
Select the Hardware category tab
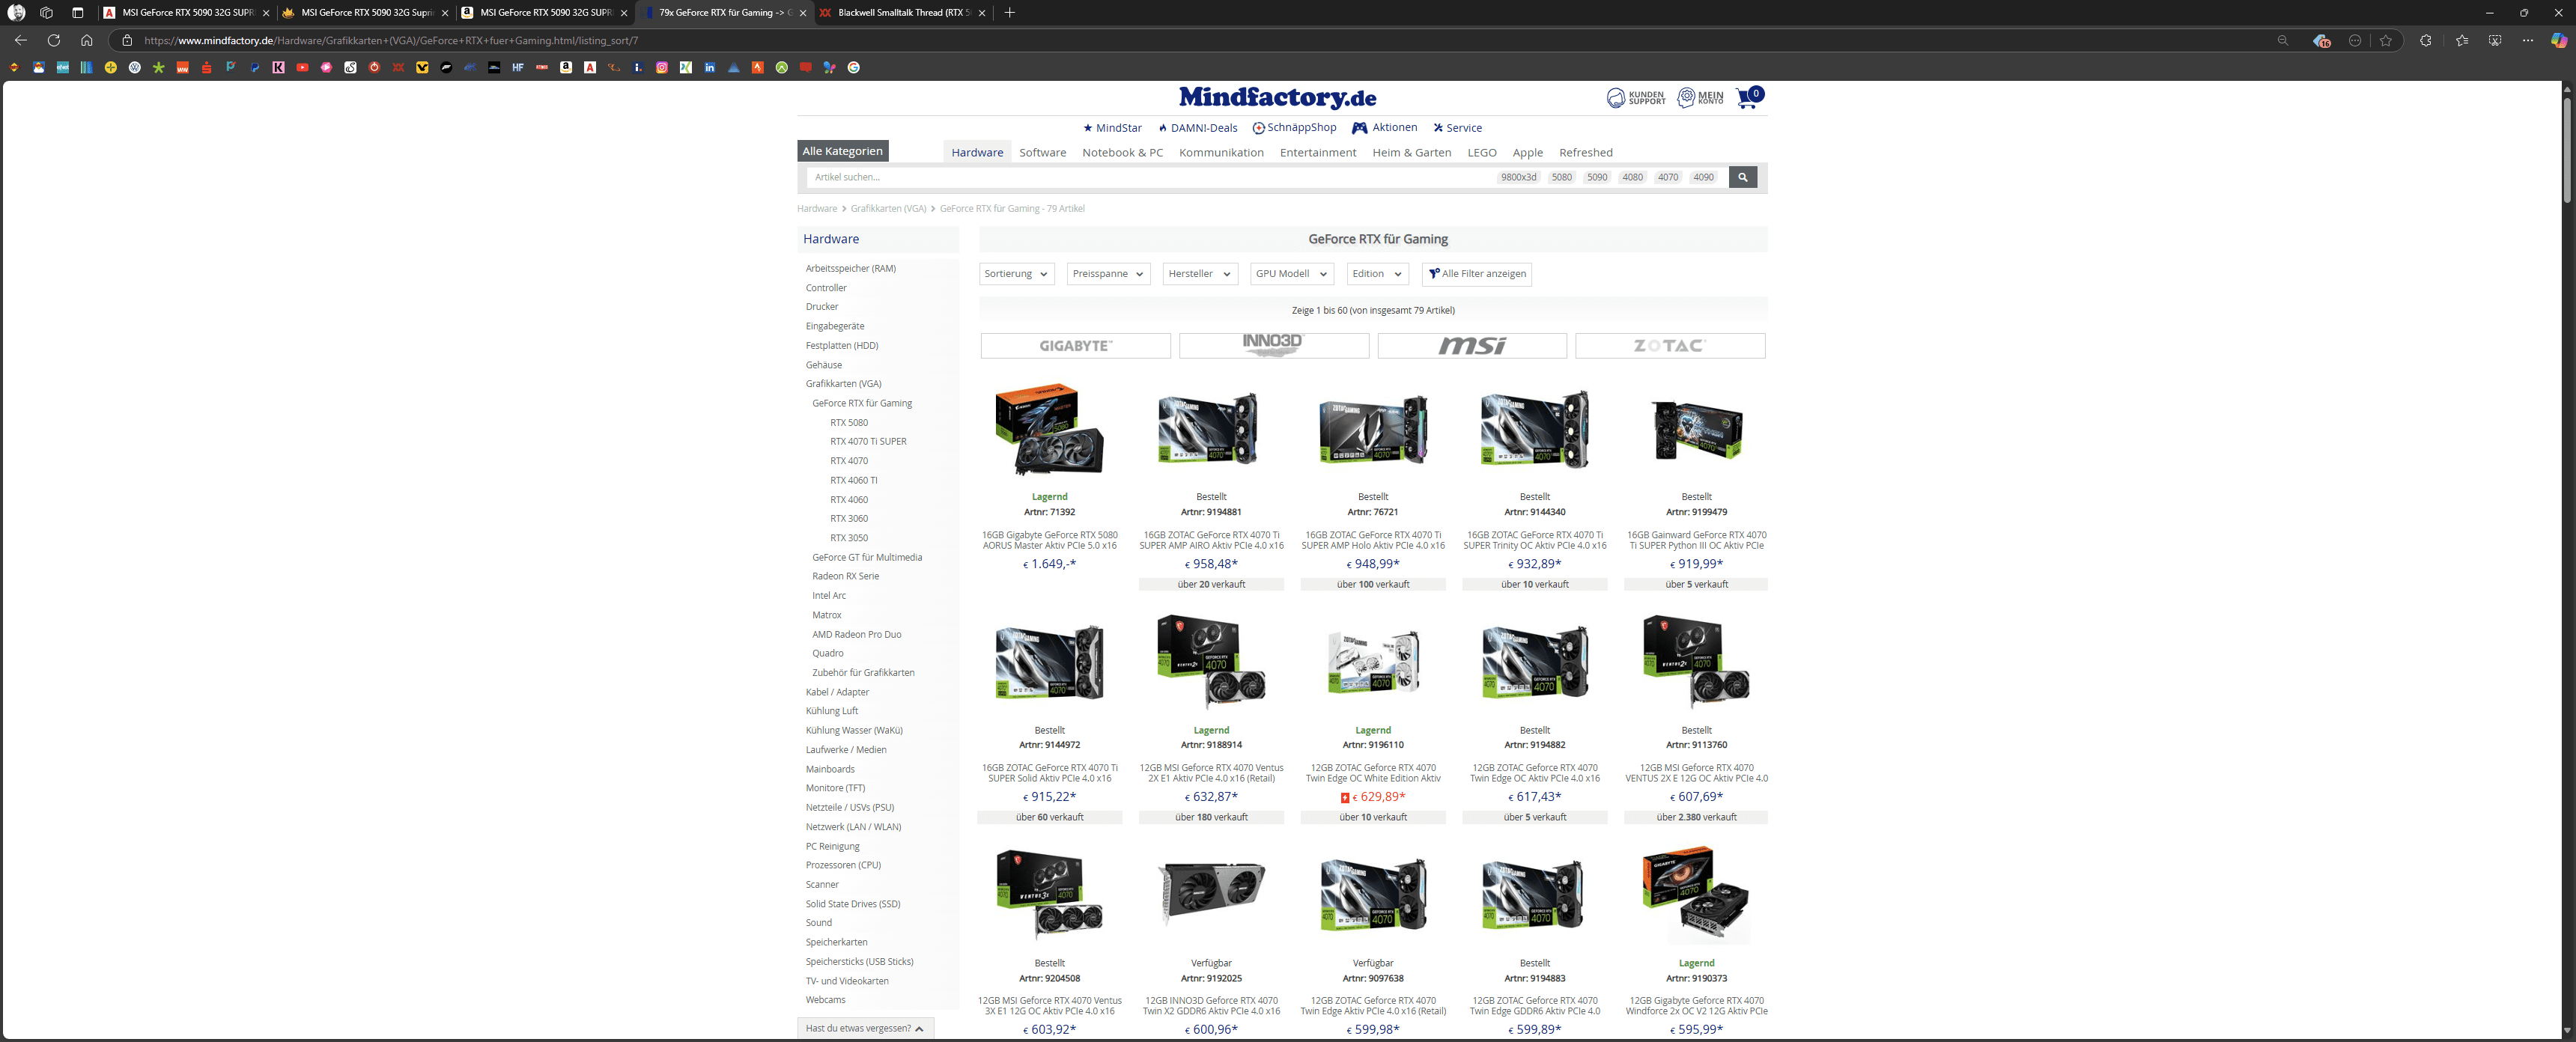click(976, 152)
